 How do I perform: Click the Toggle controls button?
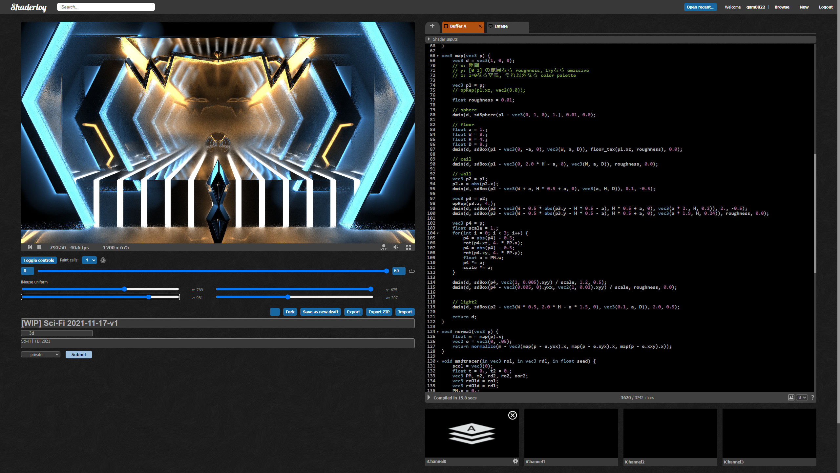pyautogui.click(x=39, y=260)
